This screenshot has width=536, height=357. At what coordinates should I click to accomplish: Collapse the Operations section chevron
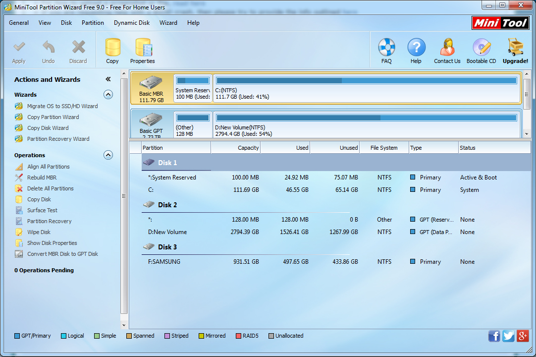click(x=108, y=155)
